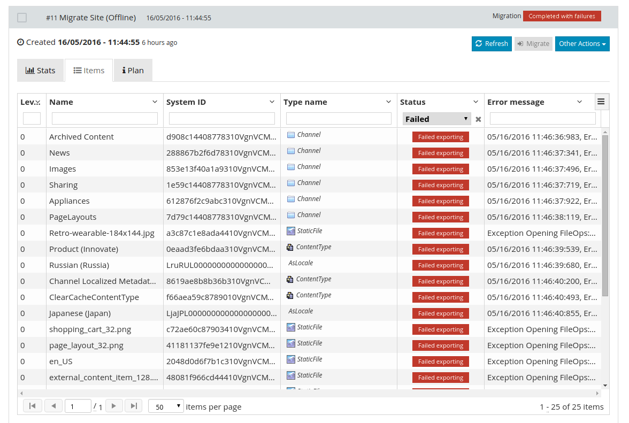Open the Failed status filter dropdown

436,119
